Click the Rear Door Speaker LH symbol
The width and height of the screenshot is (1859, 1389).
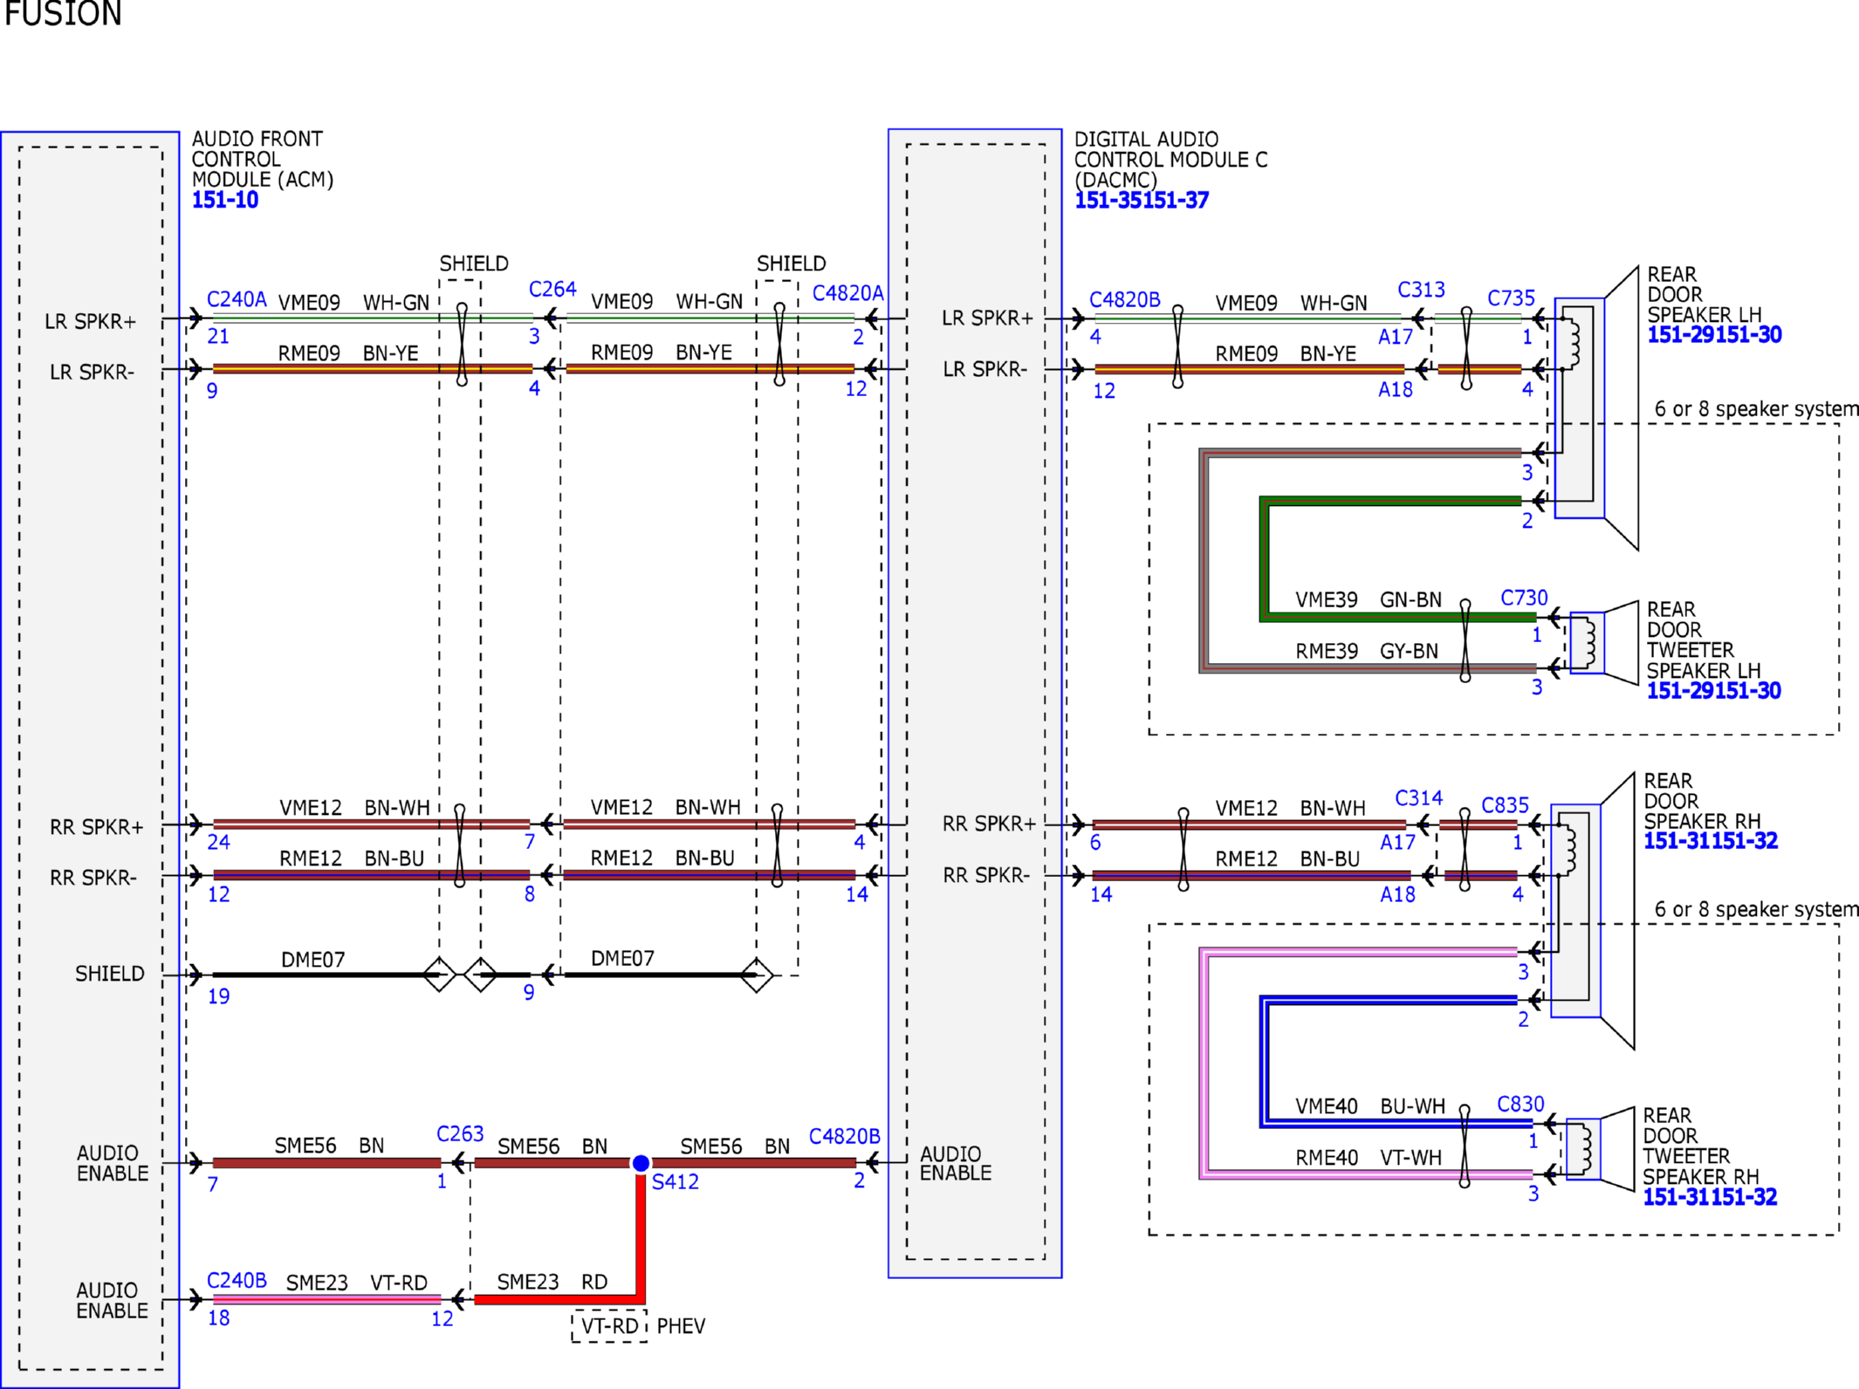1595,408
